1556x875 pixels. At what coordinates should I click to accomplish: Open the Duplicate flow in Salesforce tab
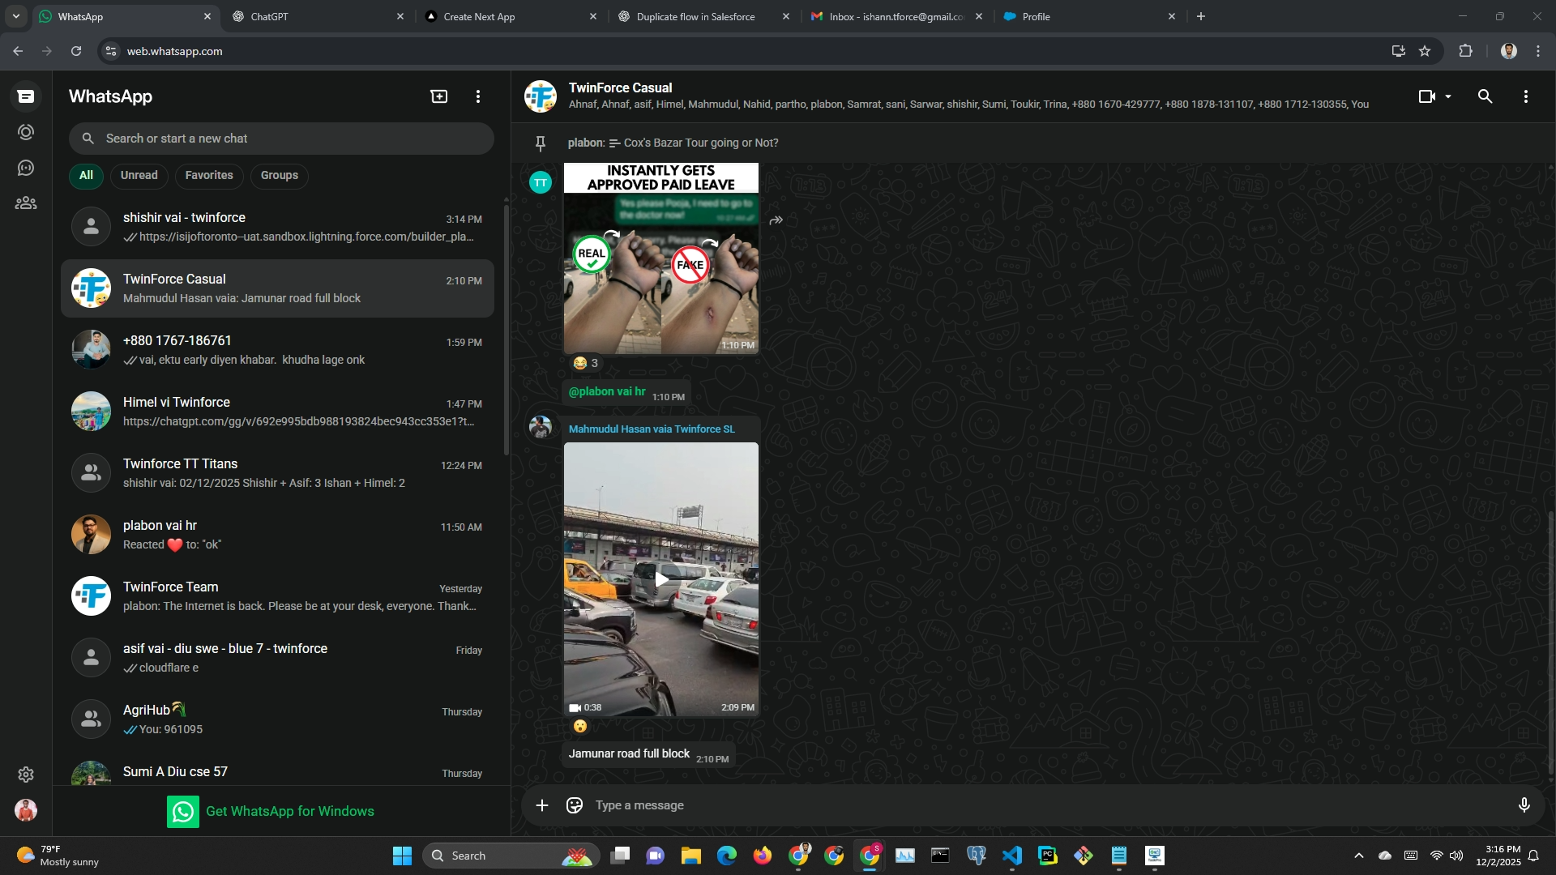point(695,16)
